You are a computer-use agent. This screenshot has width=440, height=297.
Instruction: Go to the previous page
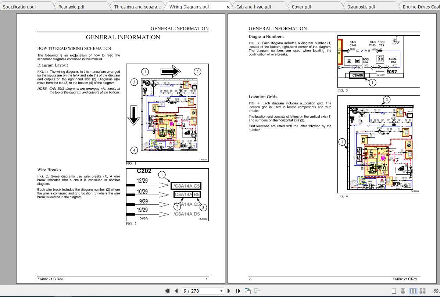click(176, 291)
